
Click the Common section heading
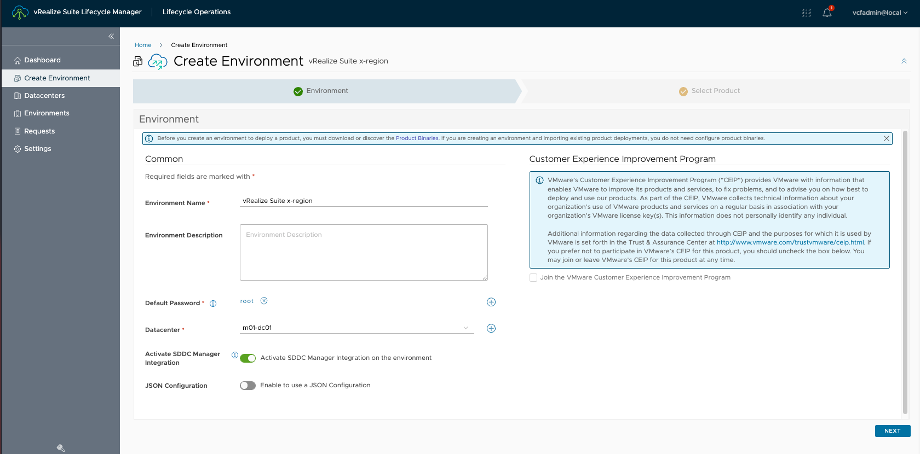pyautogui.click(x=164, y=159)
